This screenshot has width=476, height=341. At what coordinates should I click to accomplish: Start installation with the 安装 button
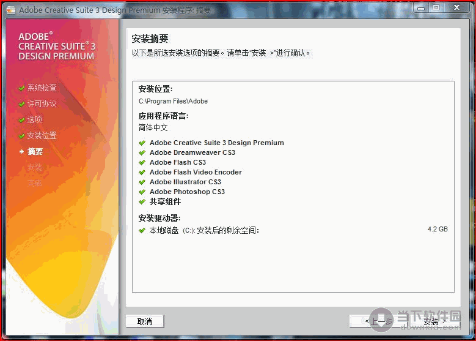click(434, 321)
